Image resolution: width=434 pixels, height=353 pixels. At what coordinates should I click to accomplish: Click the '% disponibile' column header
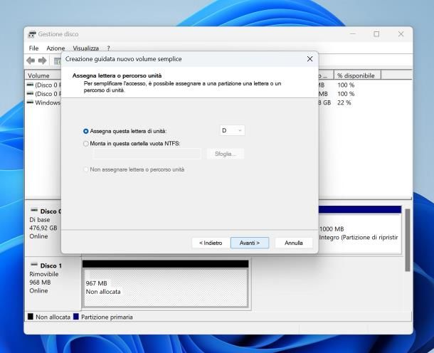(x=356, y=75)
